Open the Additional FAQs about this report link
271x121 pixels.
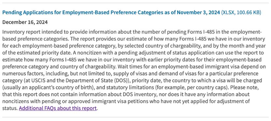[58, 108]
